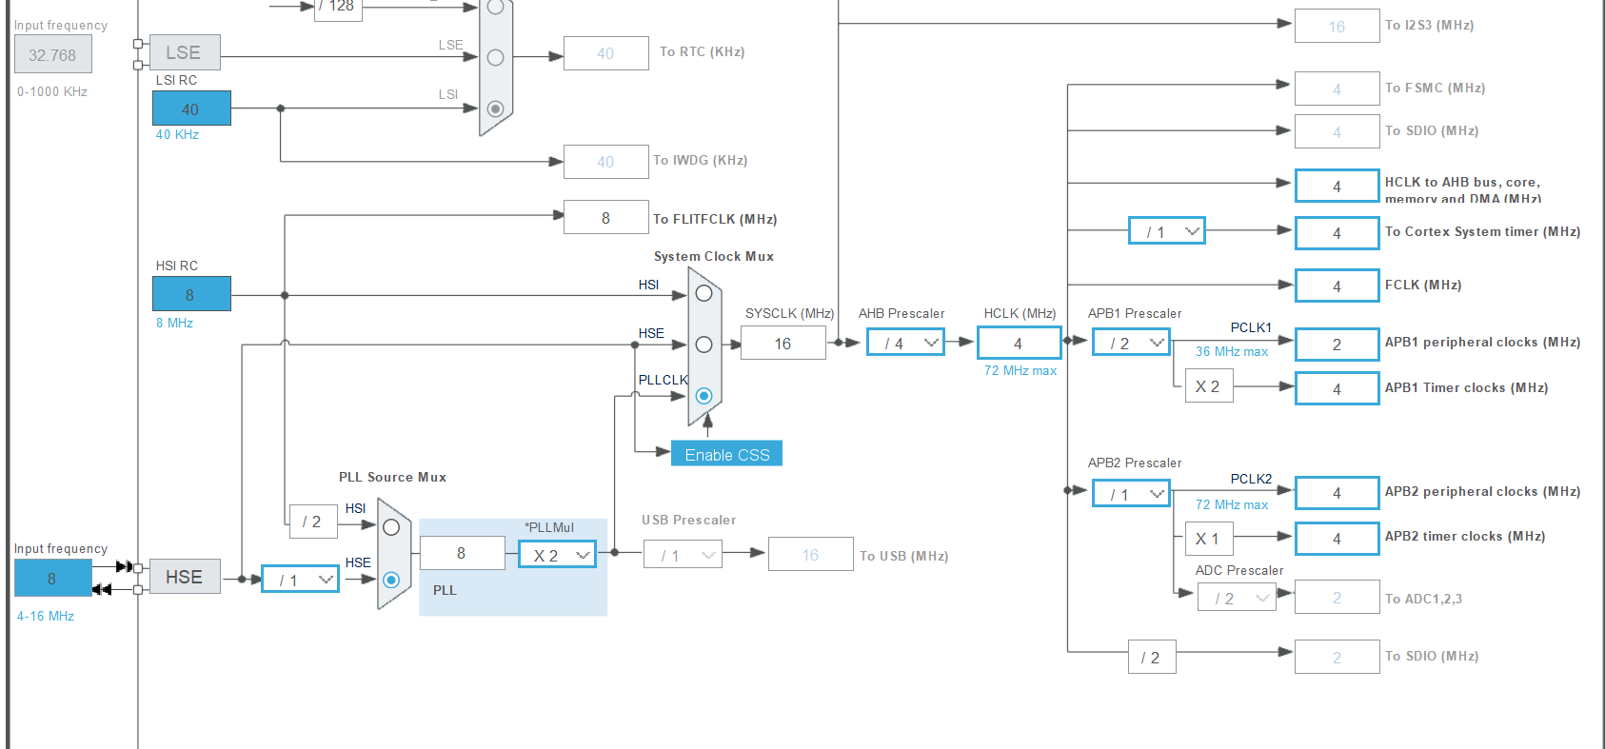Screen dimensions: 1605x749
Task: Open the PLLMul X 2 dropdown
Action: [557, 555]
